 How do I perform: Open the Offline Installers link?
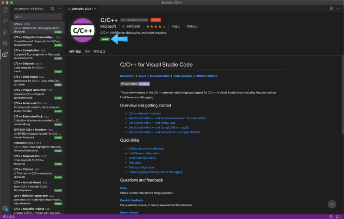[x=206, y=76]
